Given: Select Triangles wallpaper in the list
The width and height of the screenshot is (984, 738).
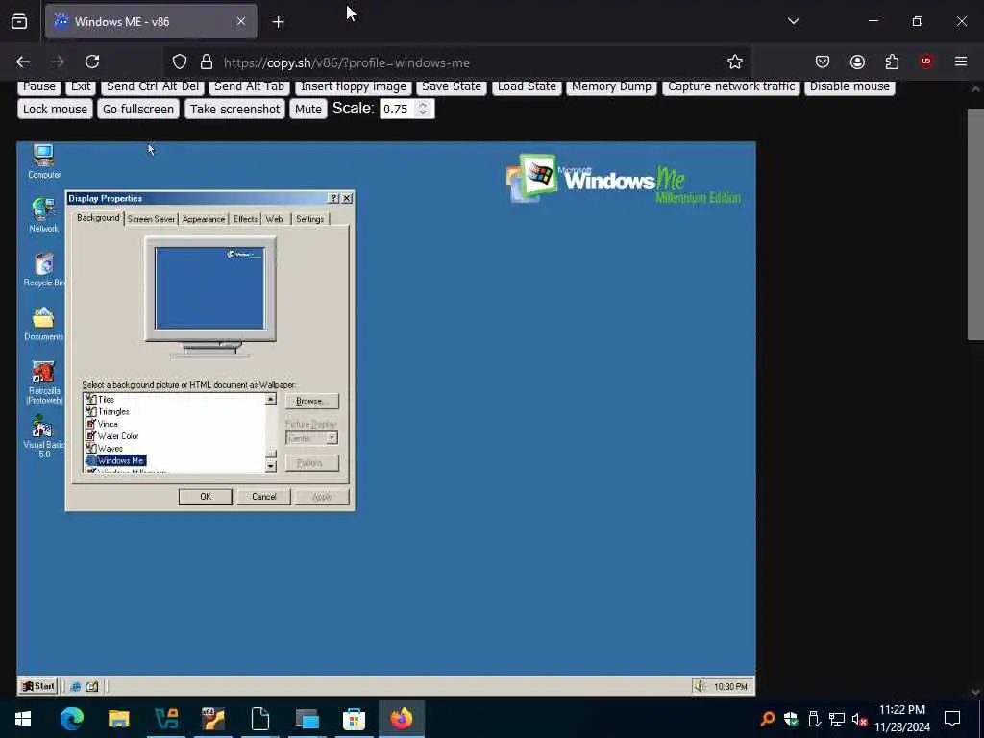Looking at the screenshot, I should pos(113,411).
